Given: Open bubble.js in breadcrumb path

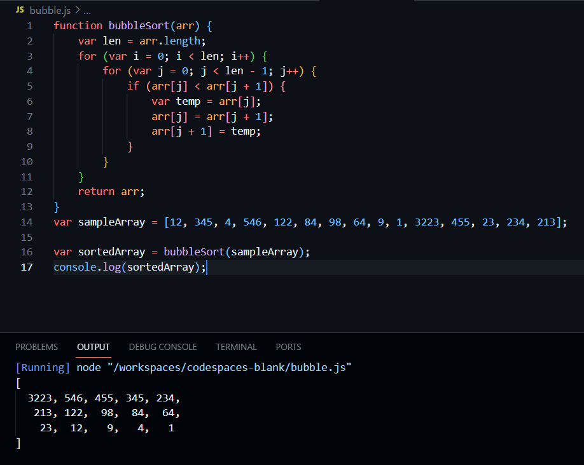Looking at the screenshot, I should pos(50,10).
